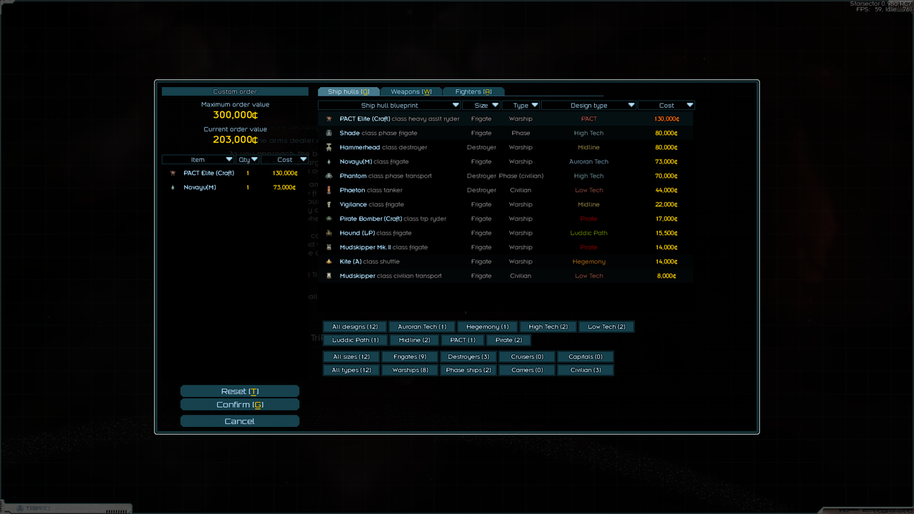Click the Phaeton tanker ship icon
Screen dimensions: 914x514
pos(328,190)
